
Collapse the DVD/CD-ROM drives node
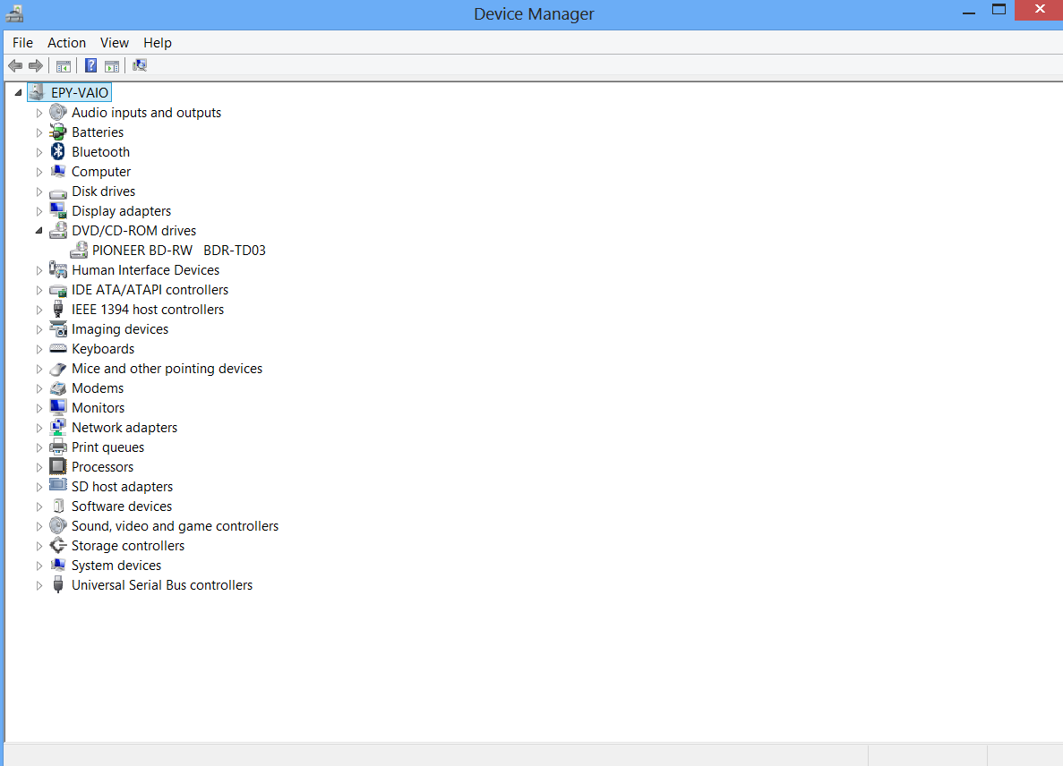[x=39, y=231]
